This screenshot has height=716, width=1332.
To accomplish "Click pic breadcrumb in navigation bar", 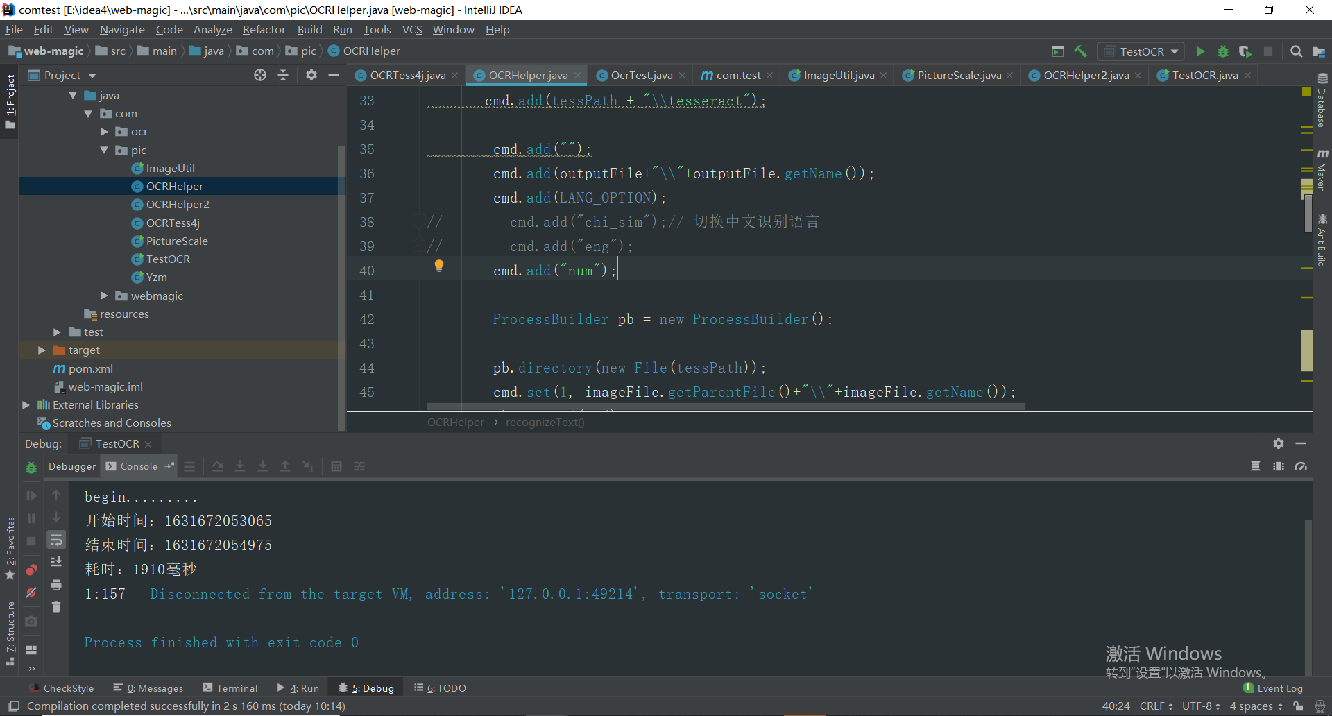I will click(x=301, y=51).
